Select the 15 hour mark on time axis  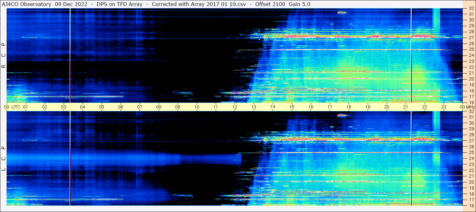292,107
